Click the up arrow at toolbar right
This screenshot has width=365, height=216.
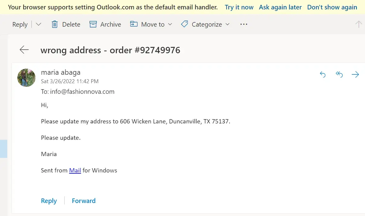[359, 25]
